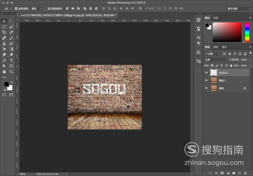Select the Hand tool
The image size is (253, 176).
click(x=4, y=71)
